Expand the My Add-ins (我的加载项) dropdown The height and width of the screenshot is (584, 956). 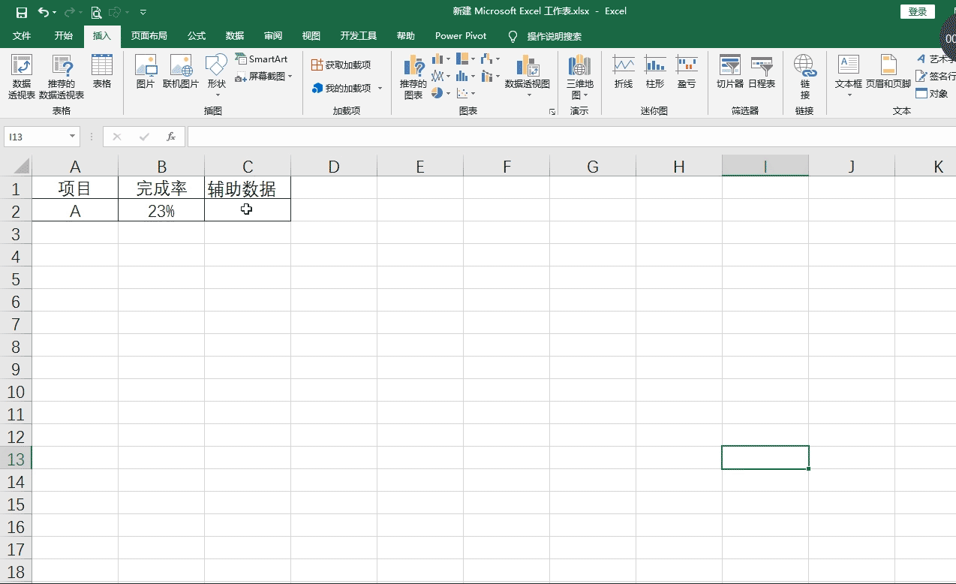[x=380, y=89]
